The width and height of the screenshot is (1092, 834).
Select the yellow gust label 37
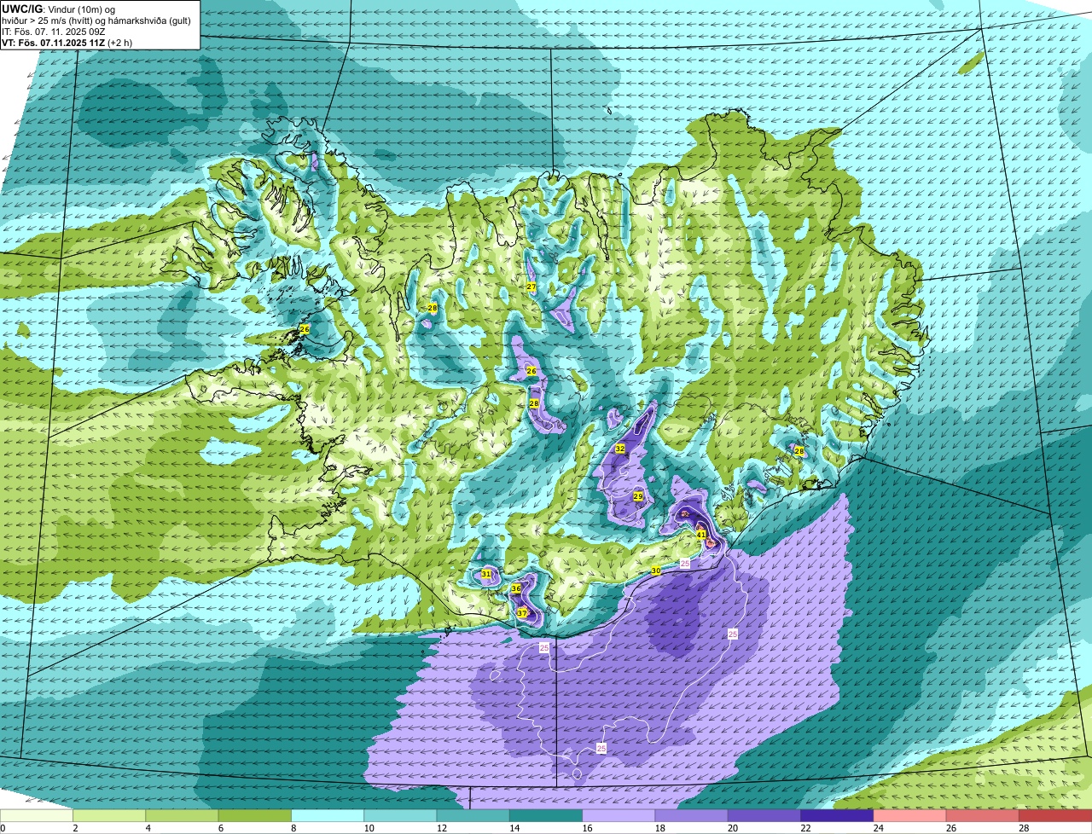522,613
